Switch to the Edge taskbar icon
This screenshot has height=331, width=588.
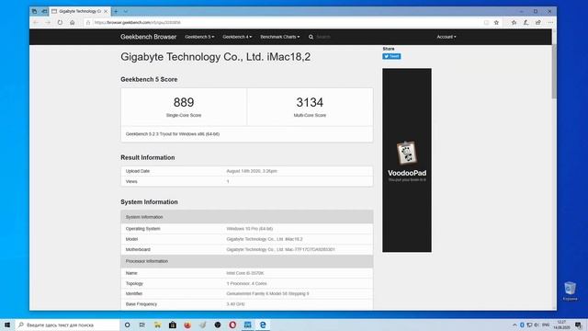pyautogui.click(x=263, y=325)
